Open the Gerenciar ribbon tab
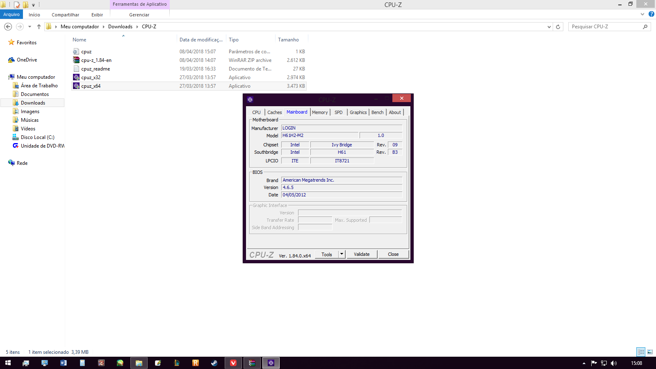The image size is (656, 369). [139, 14]
